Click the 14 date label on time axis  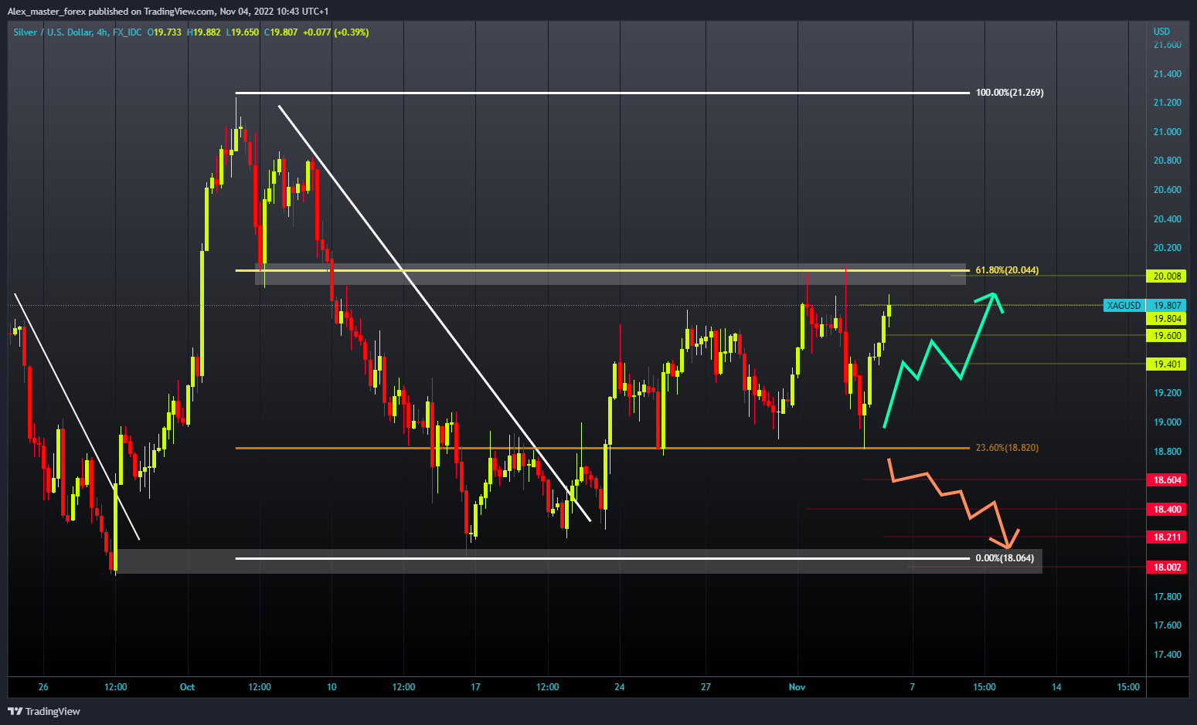coord(1056,687)
